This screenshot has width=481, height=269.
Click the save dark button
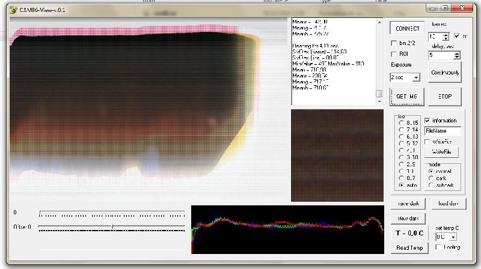click(x=408, y=204)
